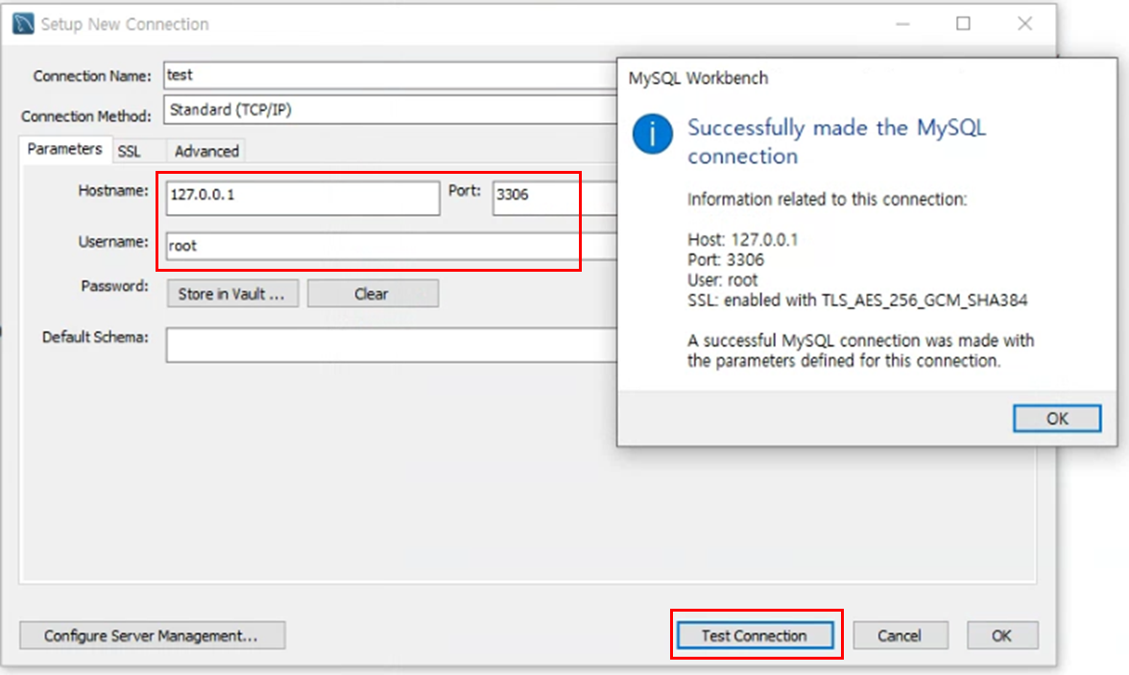The width and height of the screenshot is (1129, 675).
Task: Click the 'Connection Name:' label
Action: pyautogui.click(x=92, y=77)
